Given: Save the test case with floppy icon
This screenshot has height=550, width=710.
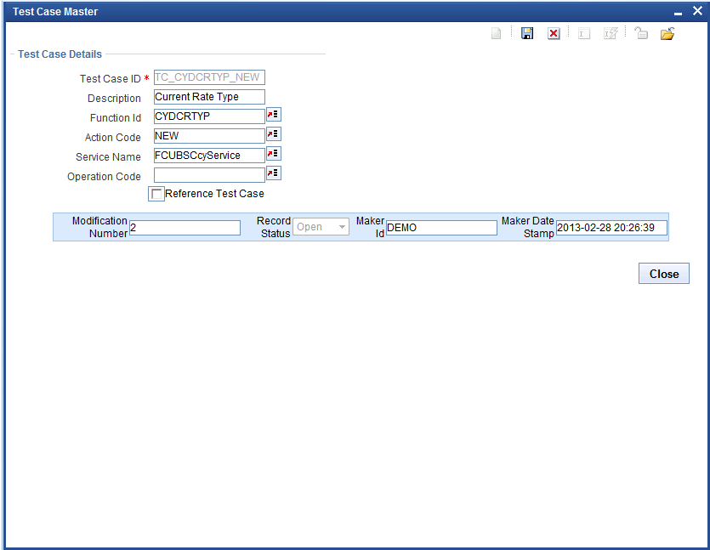Looking at the screenshot, I should click(x=527, y=33).
